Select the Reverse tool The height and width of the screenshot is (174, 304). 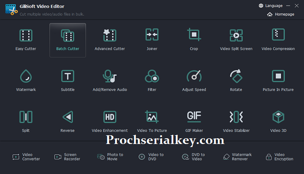[68, 122]
